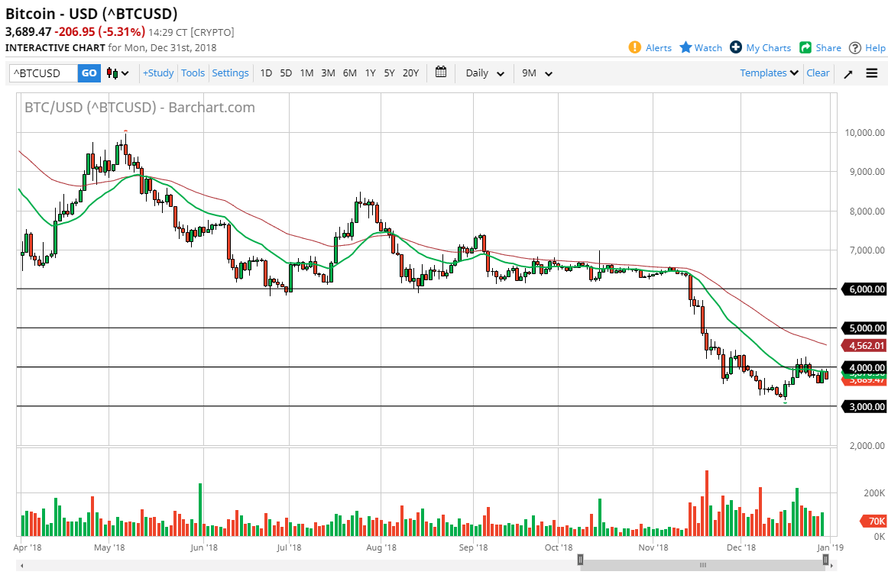
Task: Open the Settings menu
Action: [230, 73]
